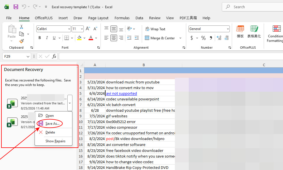Click Decrease Decimal icon
Image resolution: width=283 pixels, height=170 pixels.
(x=226, y=38)
